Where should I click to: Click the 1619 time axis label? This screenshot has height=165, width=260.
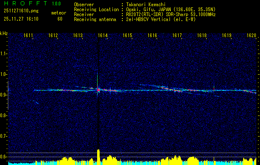coord(227,35)
